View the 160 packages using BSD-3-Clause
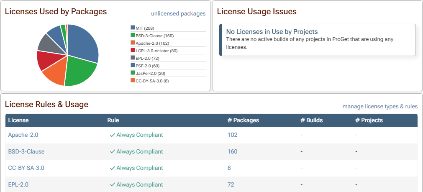This screenshot has width=423, height=192. tap(232, 151)
